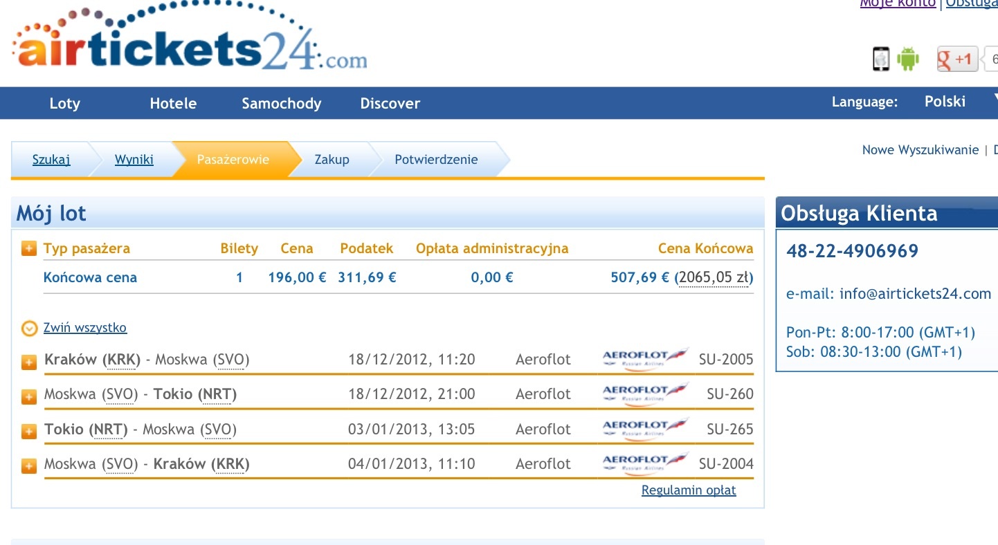Click the Typ pasażera column header

pos(87,248)
